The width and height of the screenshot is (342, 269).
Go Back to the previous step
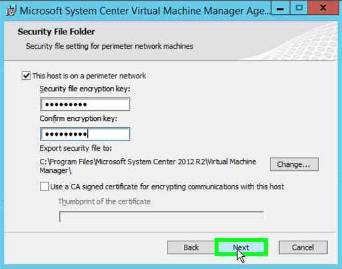191,247
